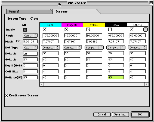Toggle the Black Enable checkbox
The height and width of the screenshot is (122, 154).
pyautogui.click(x=110, y=29)
